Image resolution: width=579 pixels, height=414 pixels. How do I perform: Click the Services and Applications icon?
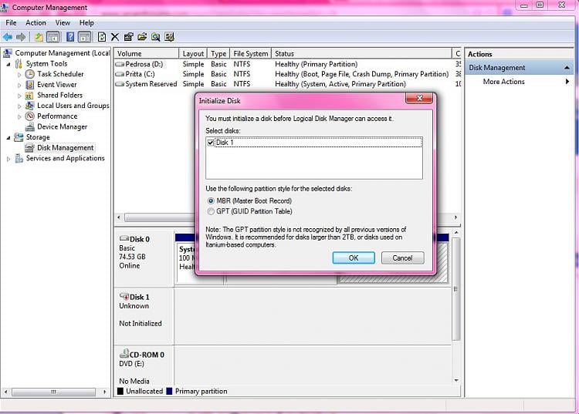(x=19, y=158)
